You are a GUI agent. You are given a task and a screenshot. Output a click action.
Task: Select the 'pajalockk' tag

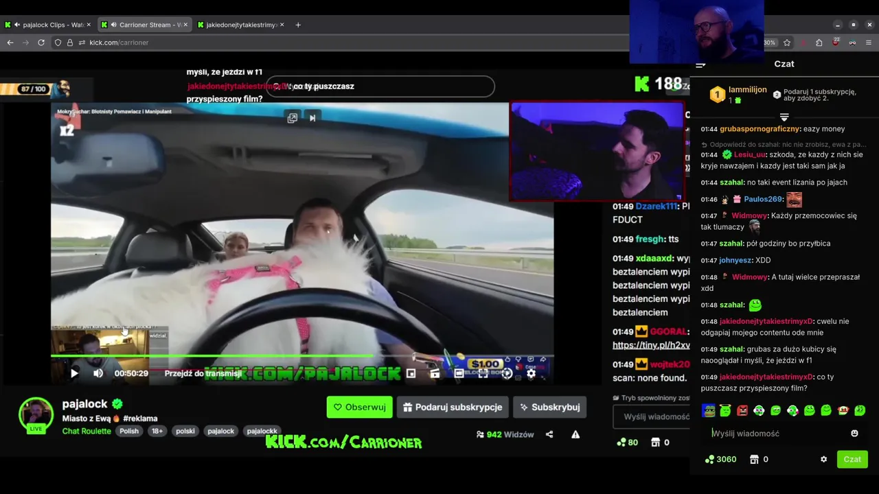point(262,431)
